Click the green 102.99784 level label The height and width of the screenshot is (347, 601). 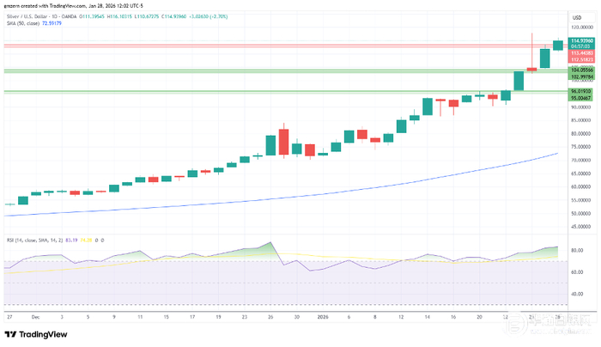582,77
